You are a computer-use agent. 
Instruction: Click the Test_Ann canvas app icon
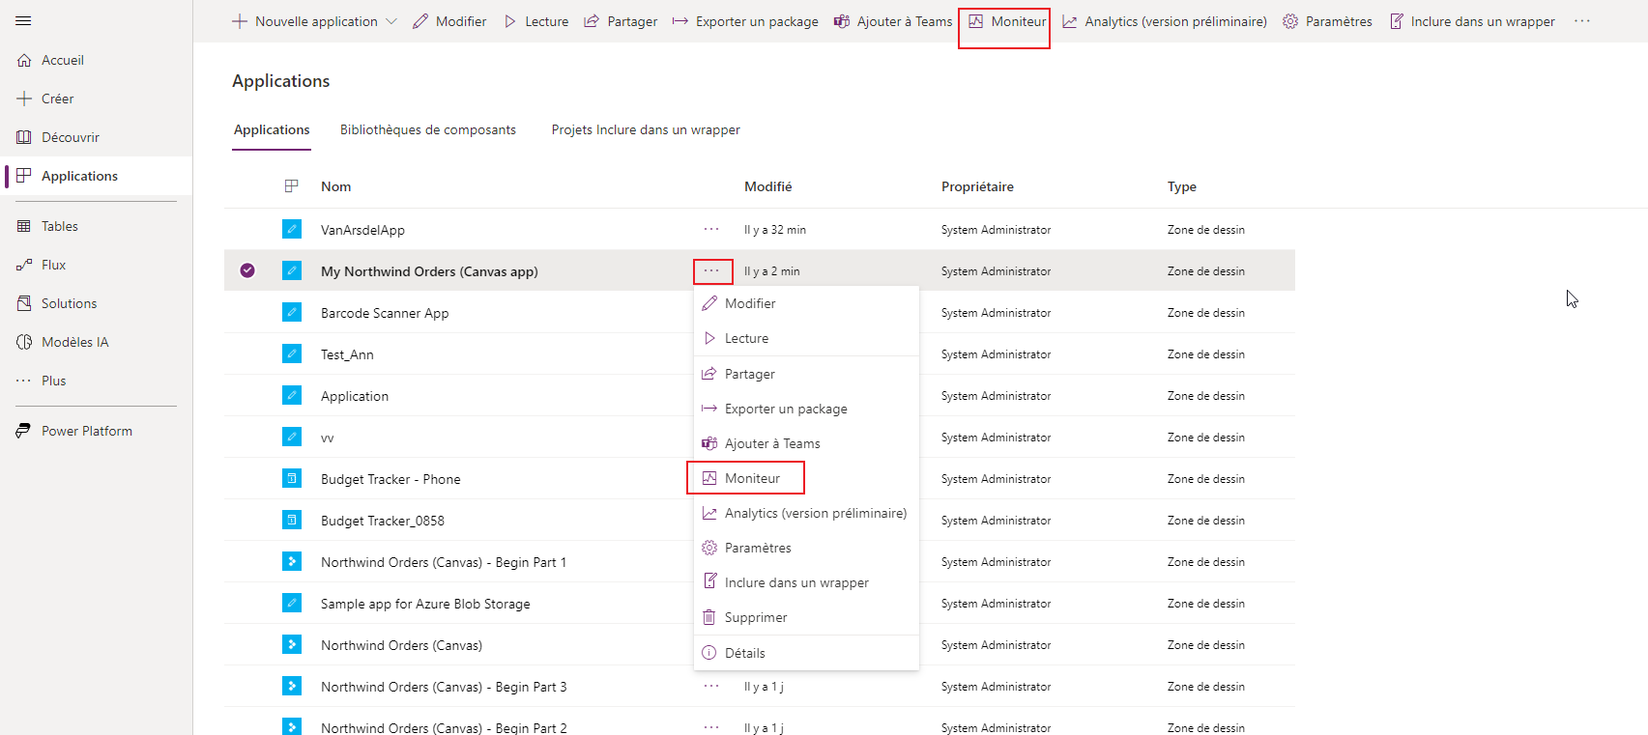(292, 353)
